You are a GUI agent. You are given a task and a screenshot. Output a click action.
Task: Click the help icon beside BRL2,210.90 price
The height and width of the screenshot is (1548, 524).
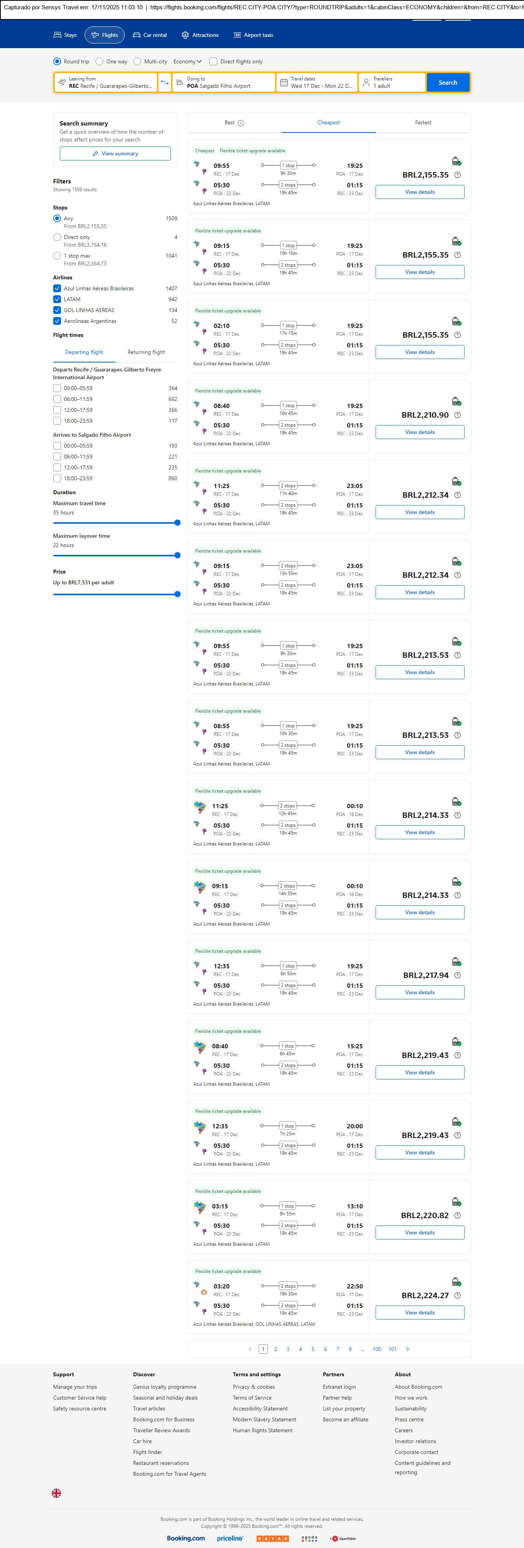457,415
